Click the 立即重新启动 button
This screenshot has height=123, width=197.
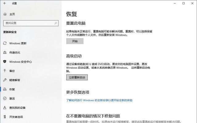click(x=77, y=77)
